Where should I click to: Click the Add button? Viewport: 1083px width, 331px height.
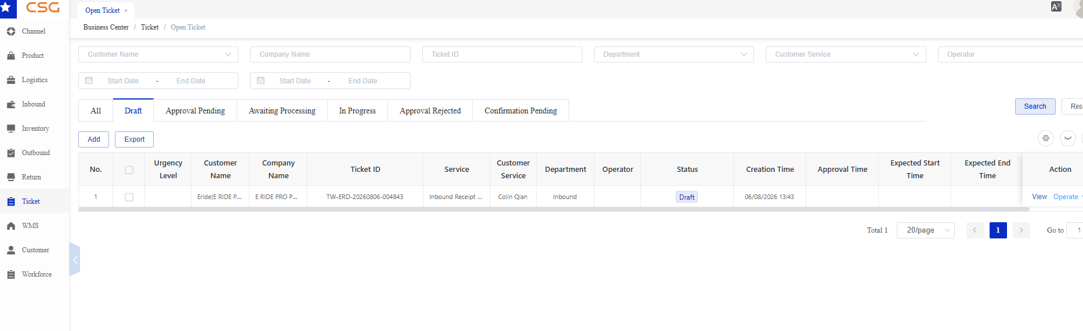click(93, 139)
